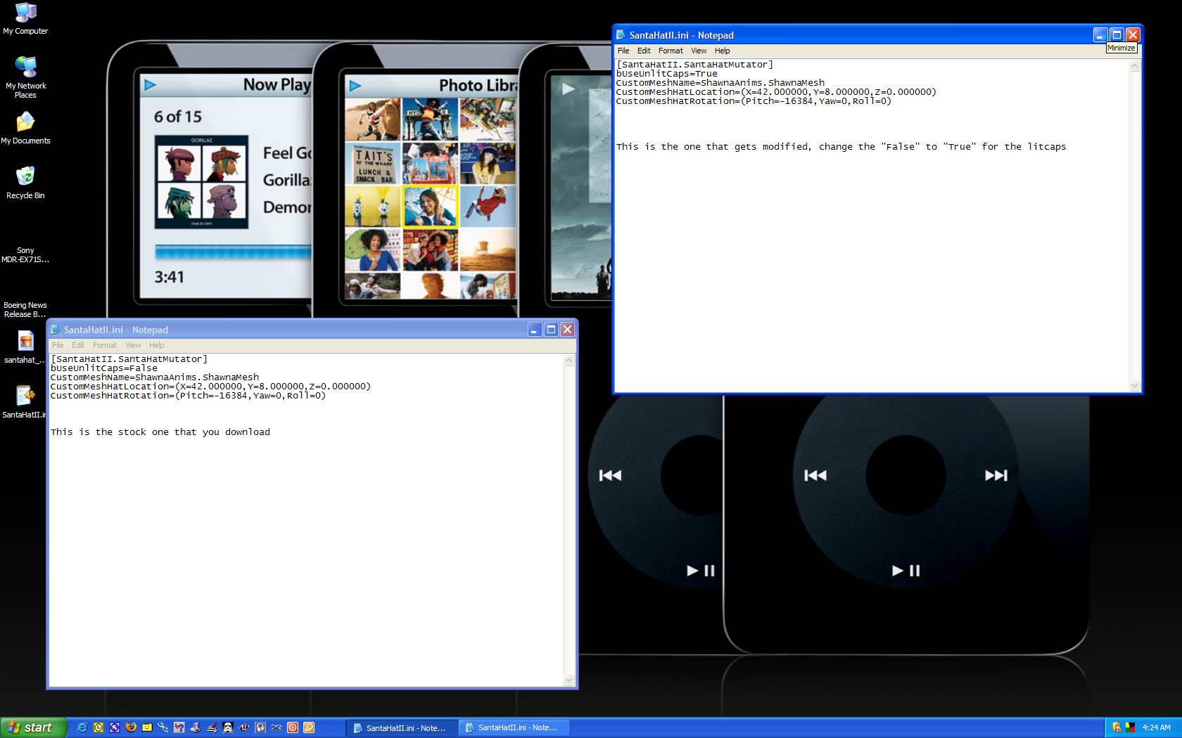Open My Computer desktop icon
1182x738 pixels.
point(25,19)
